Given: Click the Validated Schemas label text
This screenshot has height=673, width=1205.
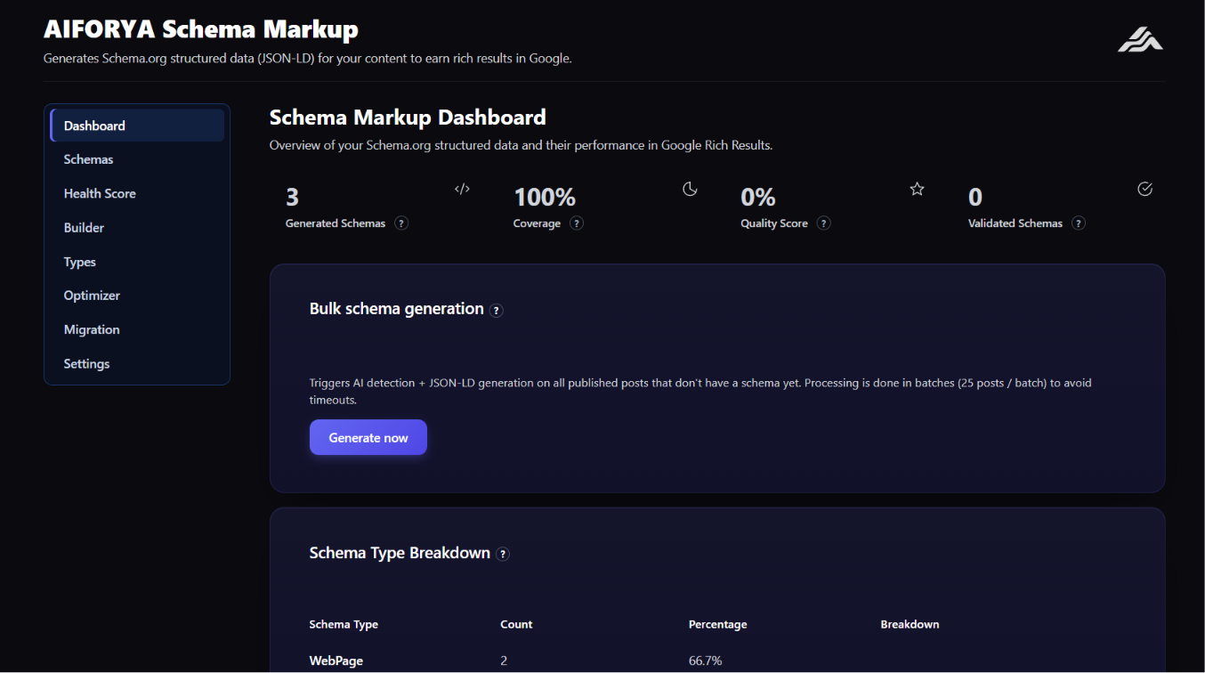Looking at the screenshot, I should 1015,223.
